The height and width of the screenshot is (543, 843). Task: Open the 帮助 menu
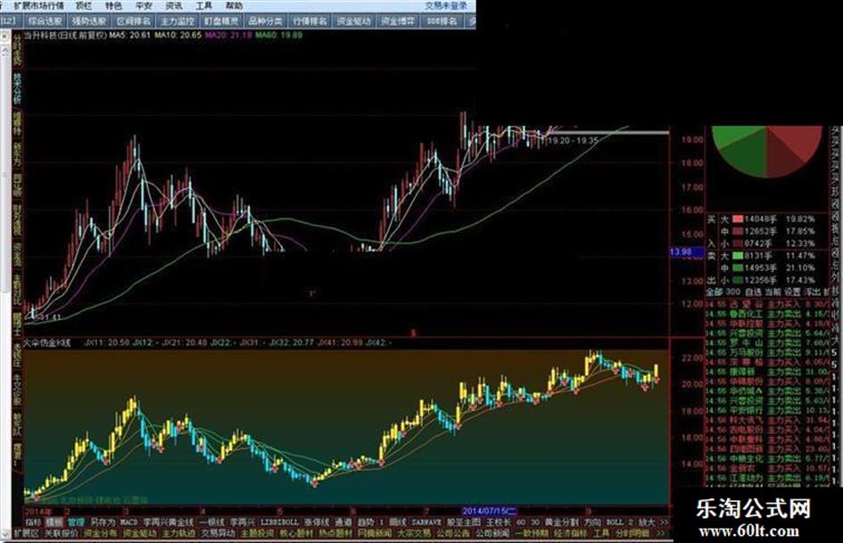pos(234,5)
